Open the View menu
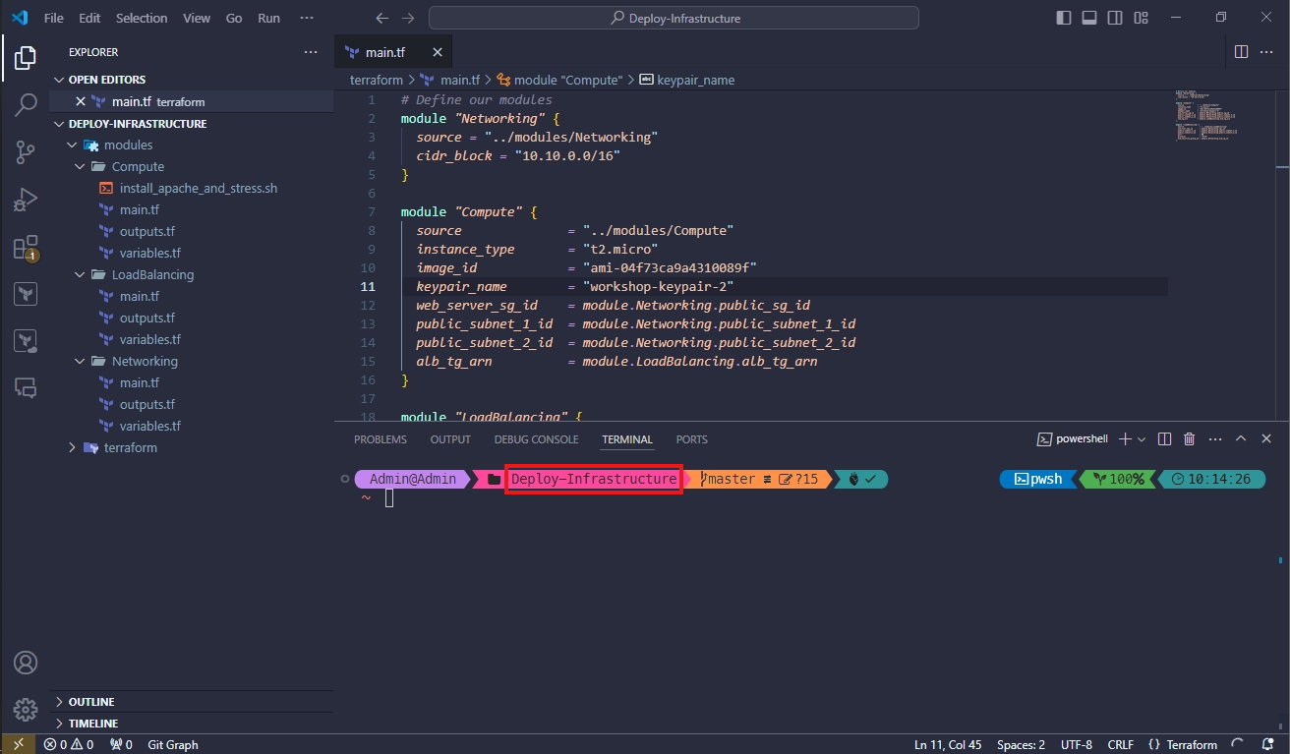Screen dimensions: 1290x754 pos(197,18)
